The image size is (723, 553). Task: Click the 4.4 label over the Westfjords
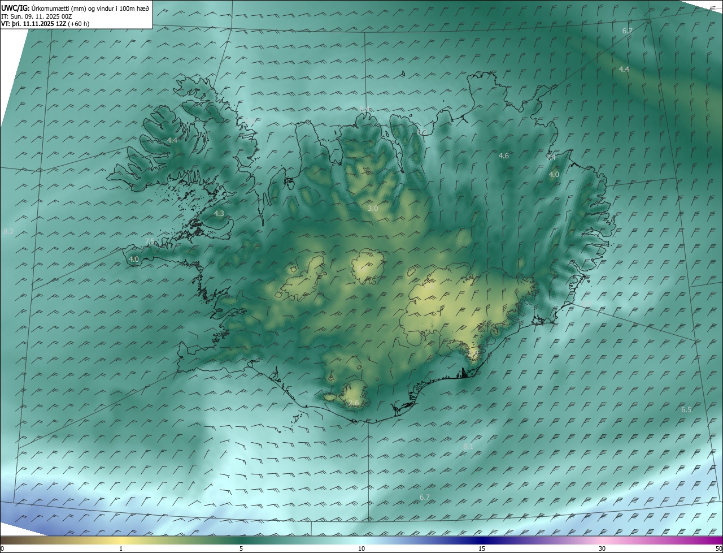pos(172,140)
